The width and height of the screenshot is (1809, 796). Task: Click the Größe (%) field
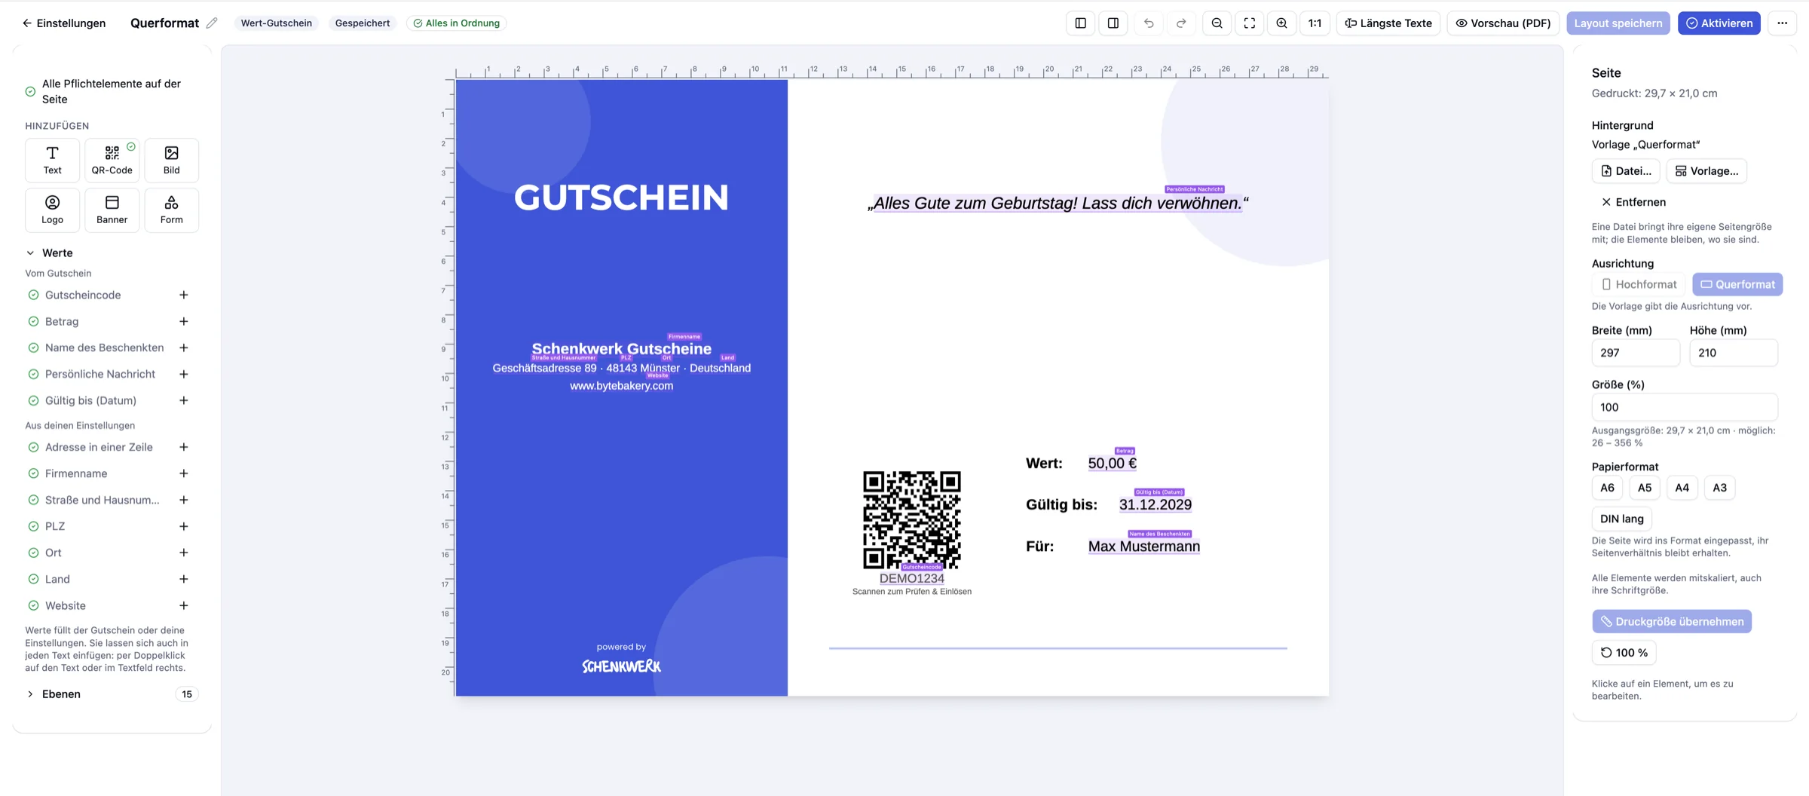click(1685, 407)
